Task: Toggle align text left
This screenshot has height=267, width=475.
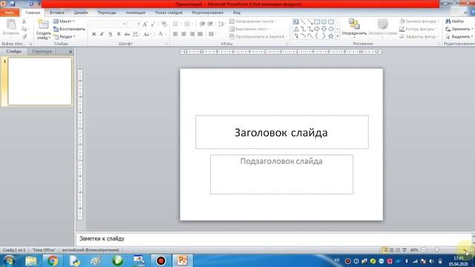Action: click(x=175, y=34)
